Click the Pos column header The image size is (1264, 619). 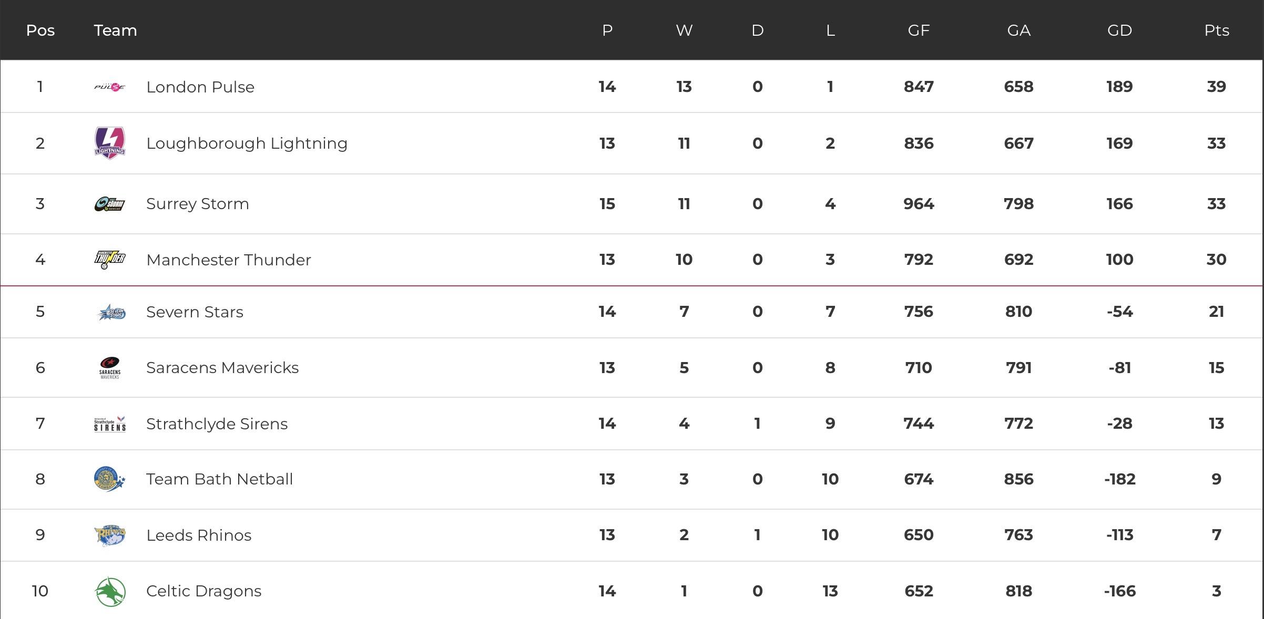(40, 30)
